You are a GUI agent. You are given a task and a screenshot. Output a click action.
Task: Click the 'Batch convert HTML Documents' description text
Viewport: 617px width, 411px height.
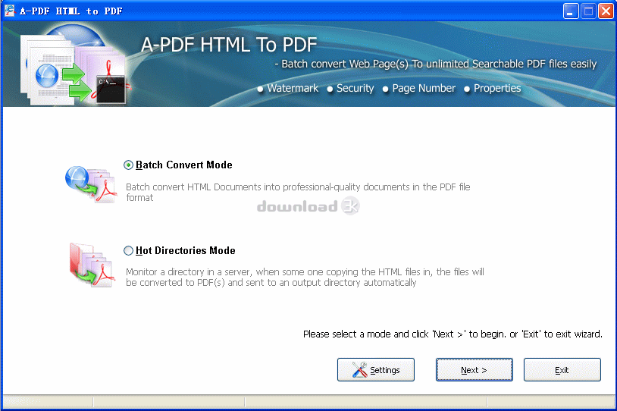[298, 192]
